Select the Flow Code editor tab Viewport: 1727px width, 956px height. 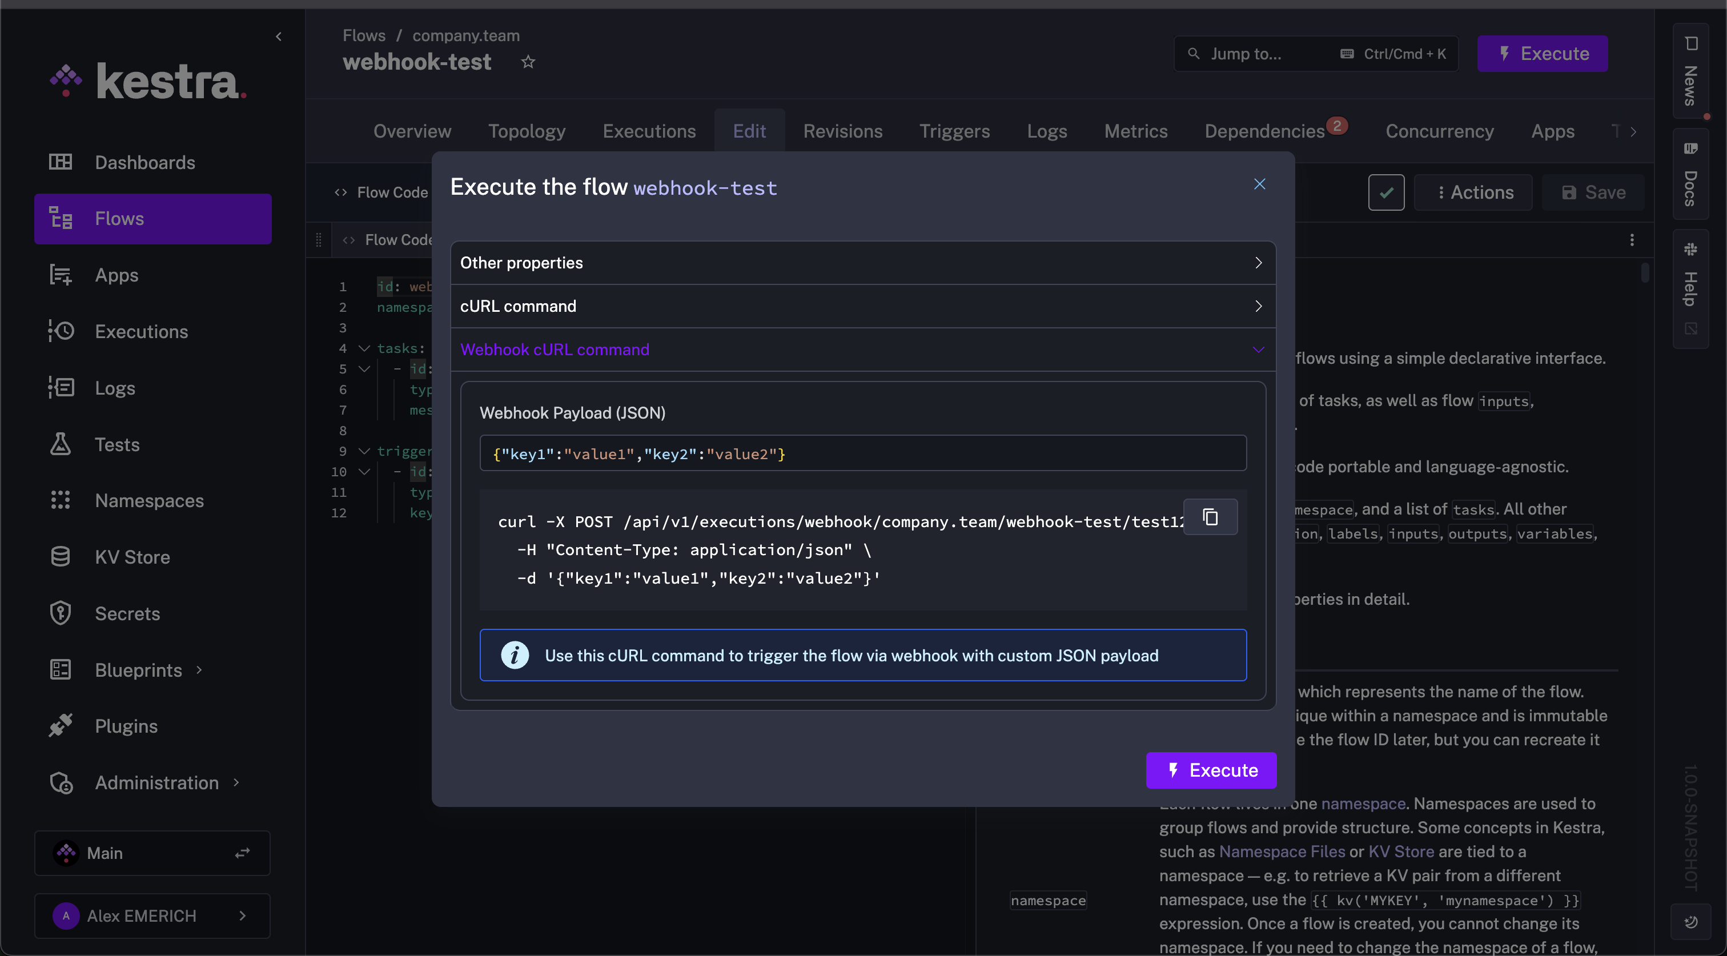tap(389, 240)
